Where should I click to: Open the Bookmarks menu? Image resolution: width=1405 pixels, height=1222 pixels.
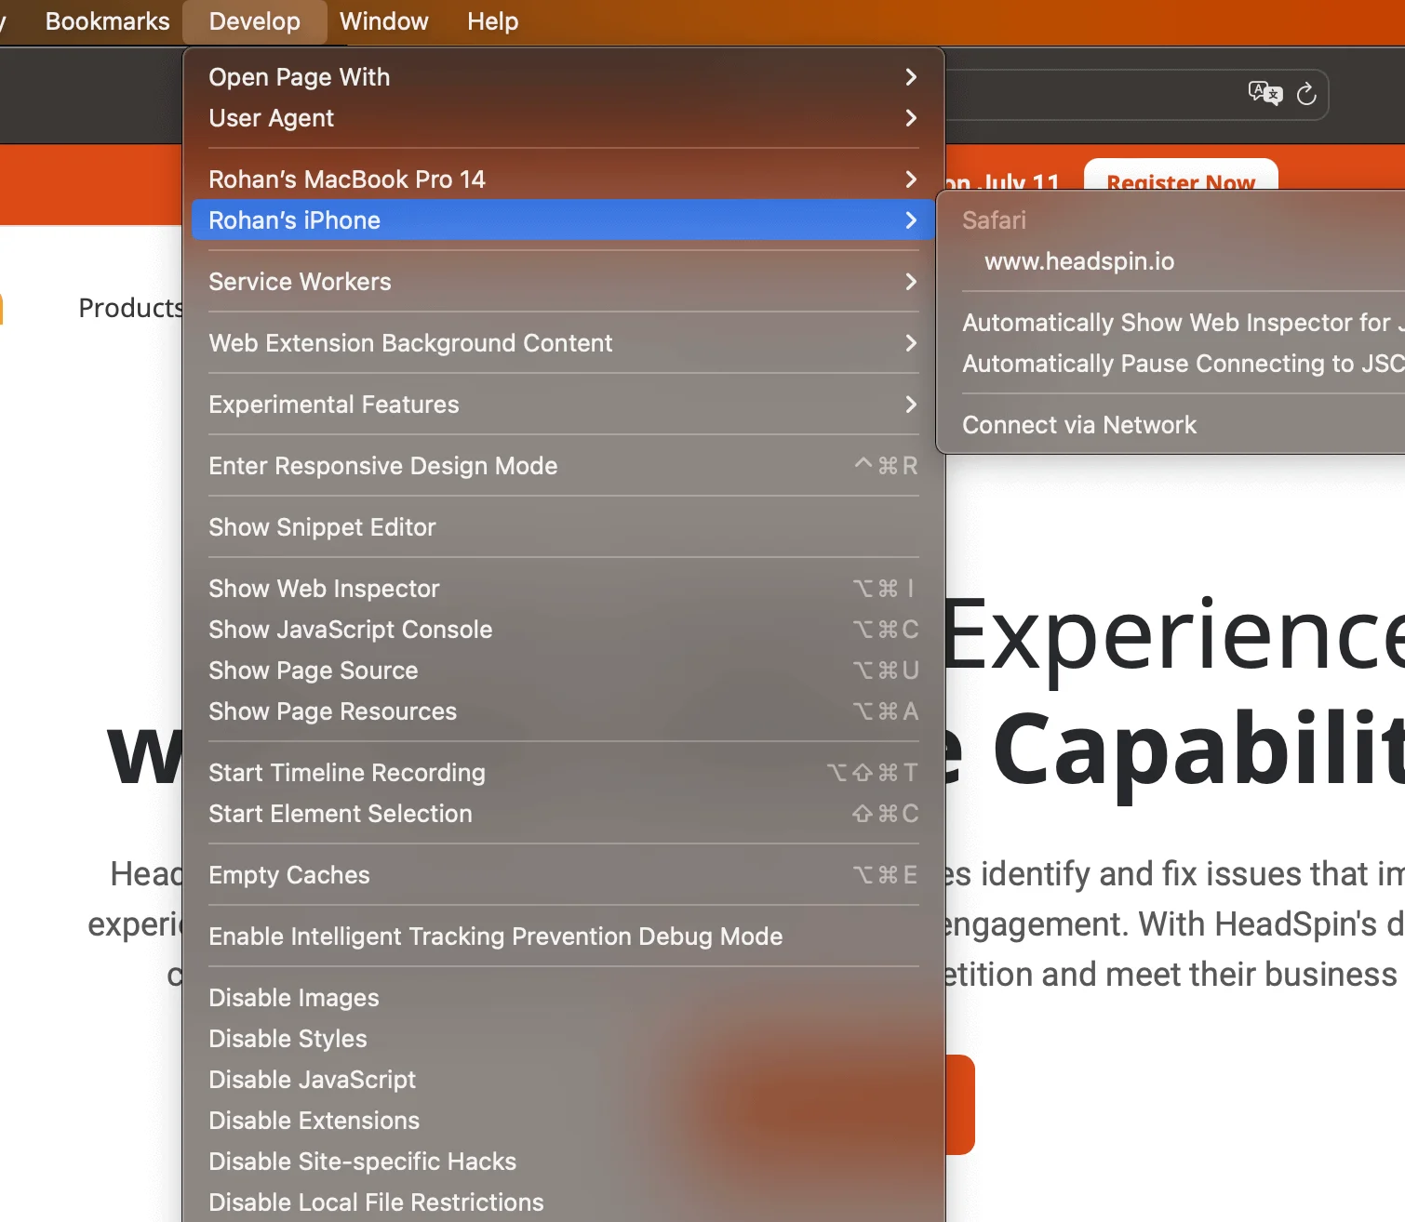[x=107, y=21]
